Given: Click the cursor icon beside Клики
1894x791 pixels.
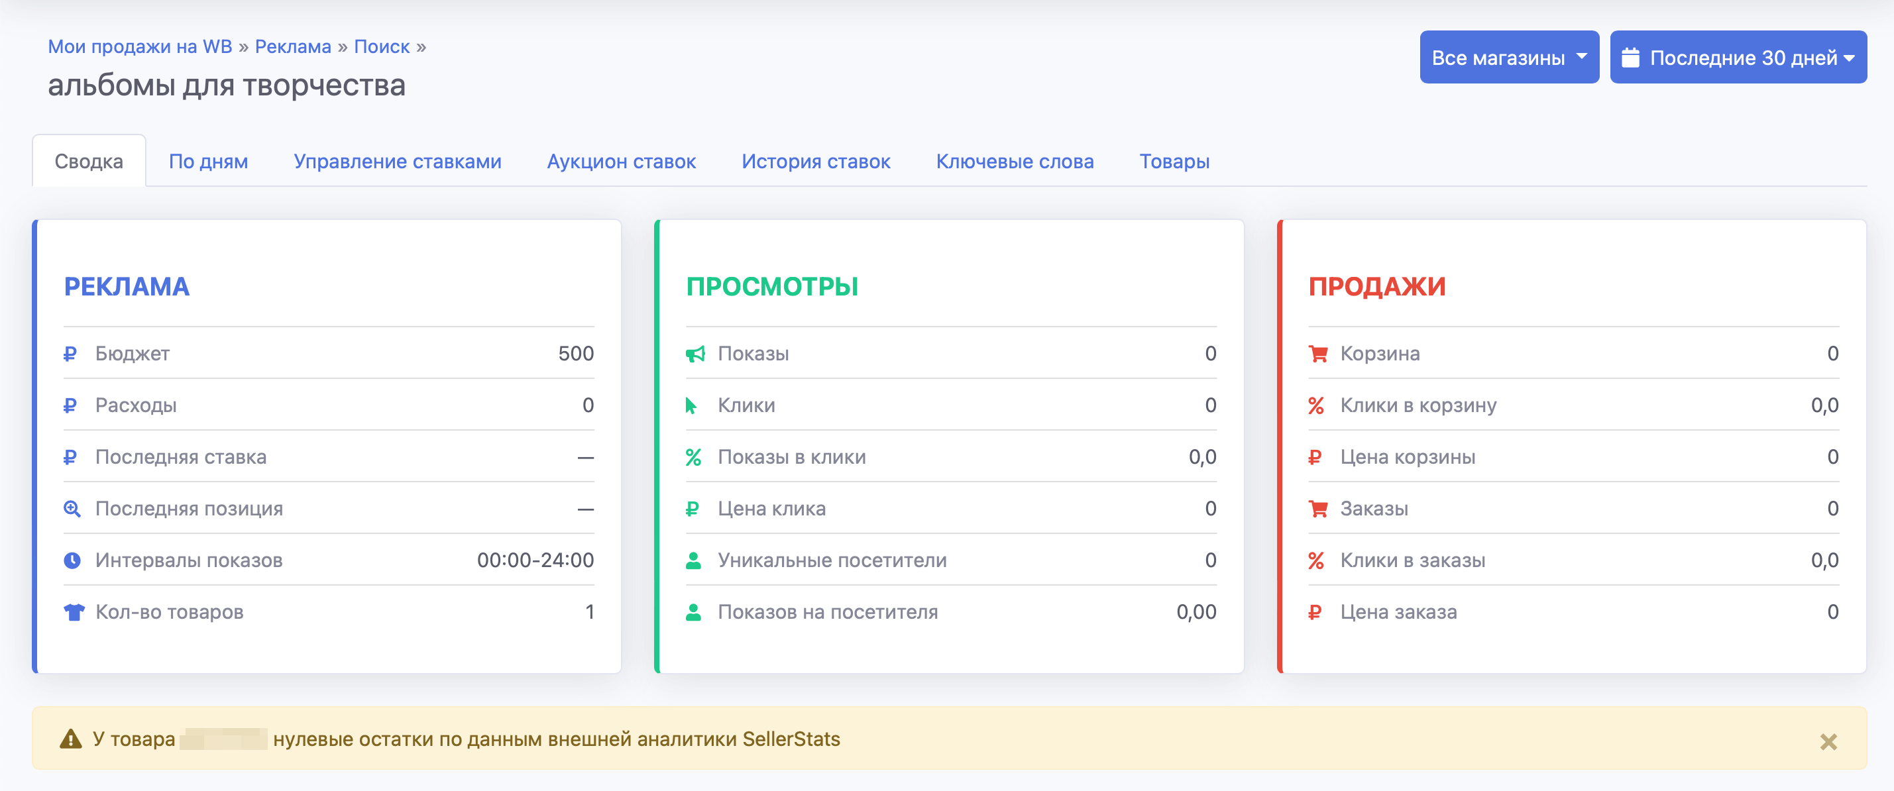Looking at the screenshot, I should (x=693, y=404).
